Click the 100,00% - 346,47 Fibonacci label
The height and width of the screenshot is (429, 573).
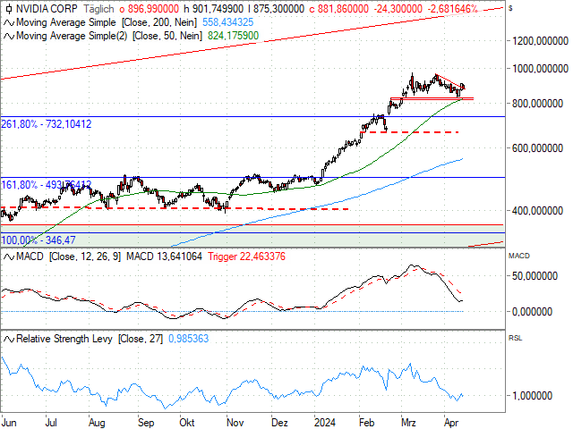pyautogui.click(x=38, y=240)
